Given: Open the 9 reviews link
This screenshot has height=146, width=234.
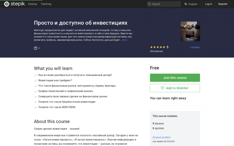Looking at the screenshot, I should 195,47.
